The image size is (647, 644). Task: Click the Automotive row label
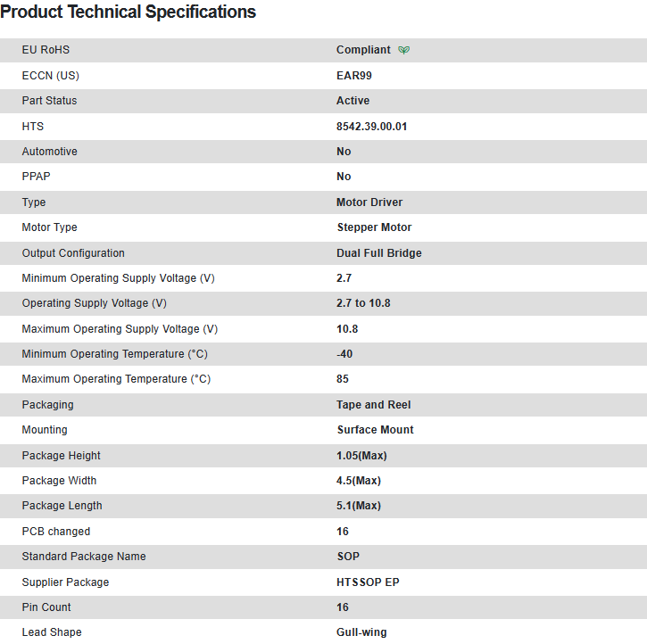49,152
